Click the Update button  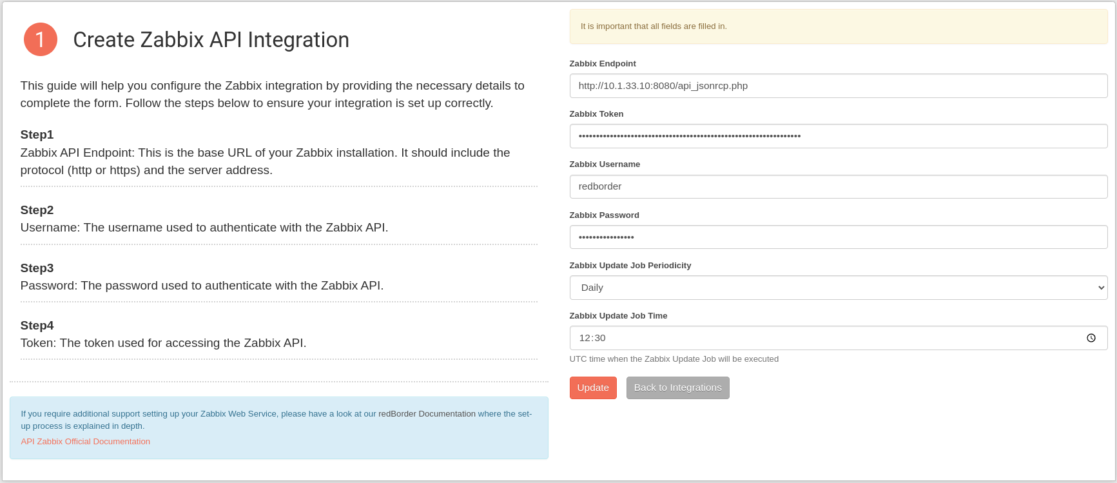(x=593, y=388)
